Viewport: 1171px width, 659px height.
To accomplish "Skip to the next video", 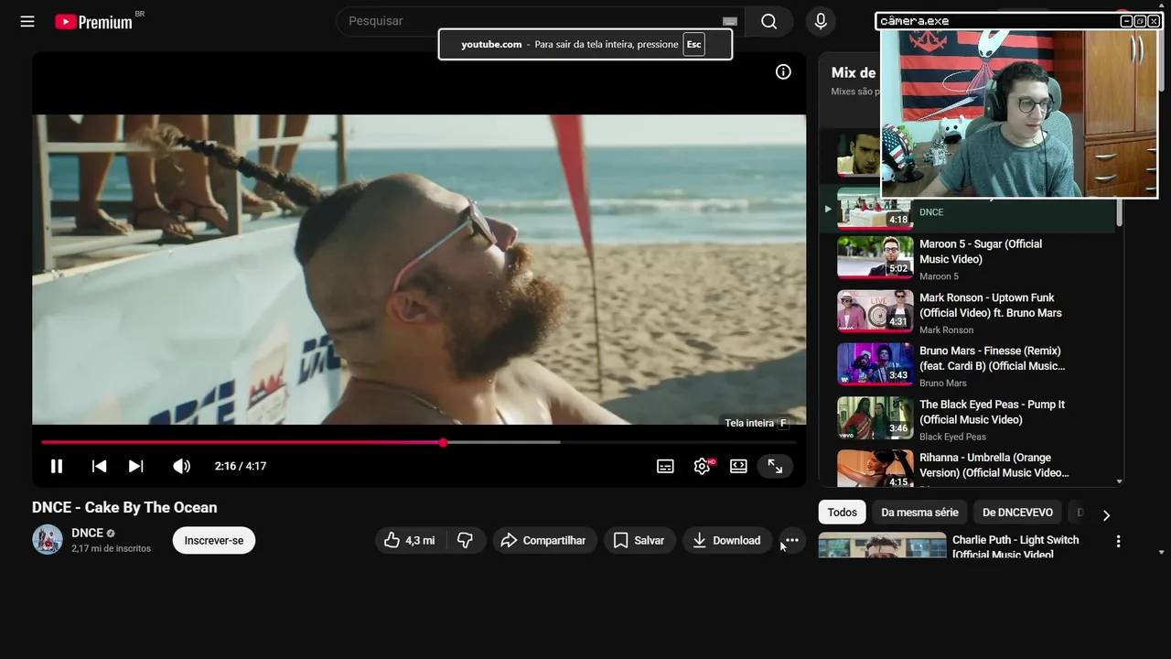I will [x=135, y=466].
